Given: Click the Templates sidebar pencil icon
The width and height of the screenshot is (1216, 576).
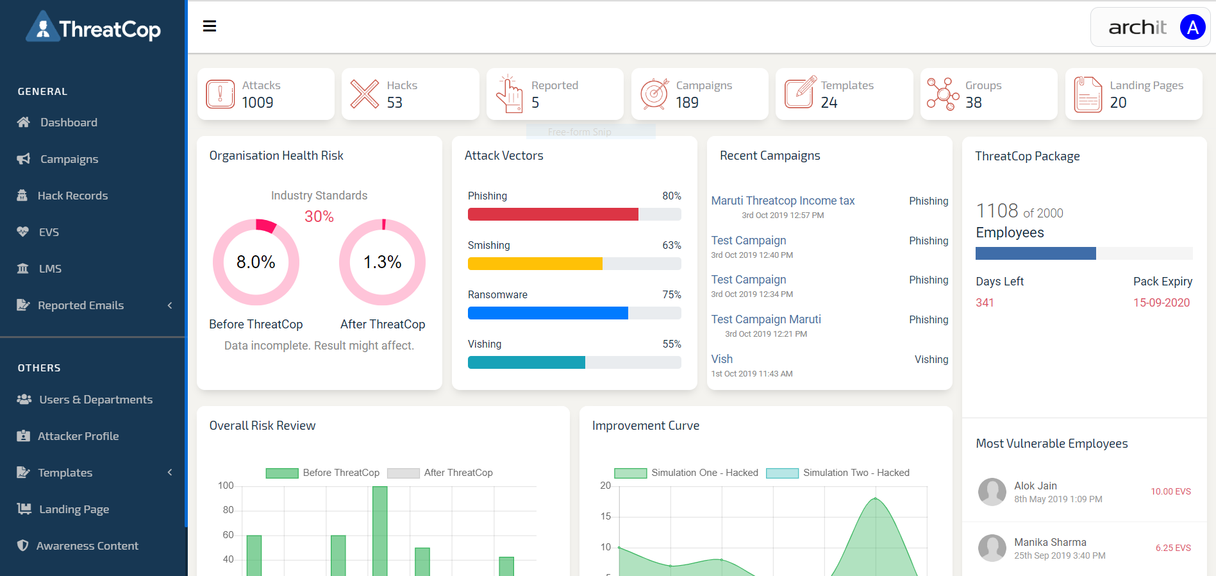Looking at the screenshot, I should [x=23, y=472].
